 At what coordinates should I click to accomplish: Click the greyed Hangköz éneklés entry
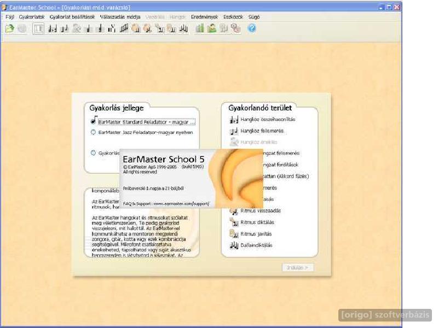(253, 142)
